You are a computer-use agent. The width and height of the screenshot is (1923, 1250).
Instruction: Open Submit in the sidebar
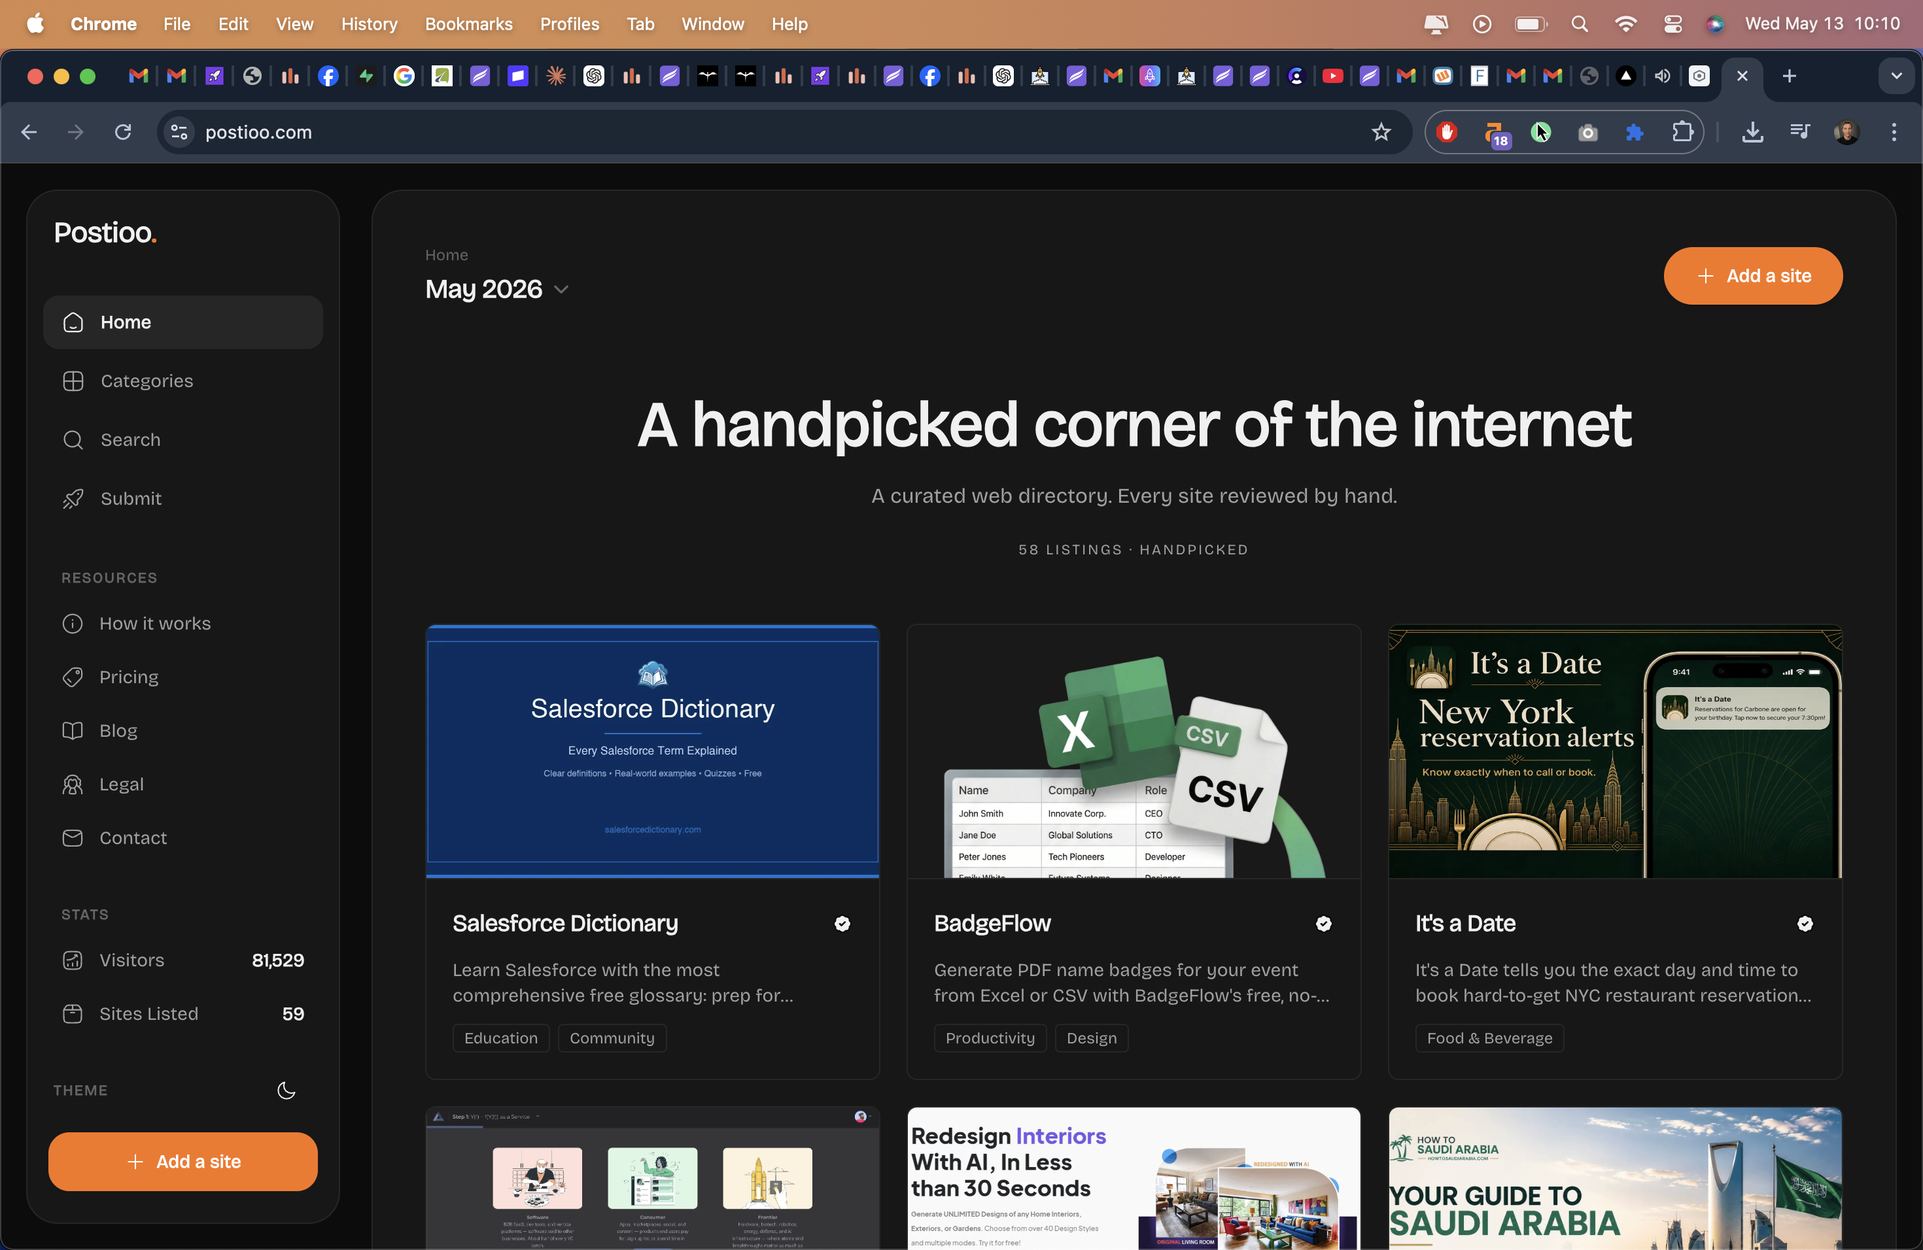coord(182,499)
